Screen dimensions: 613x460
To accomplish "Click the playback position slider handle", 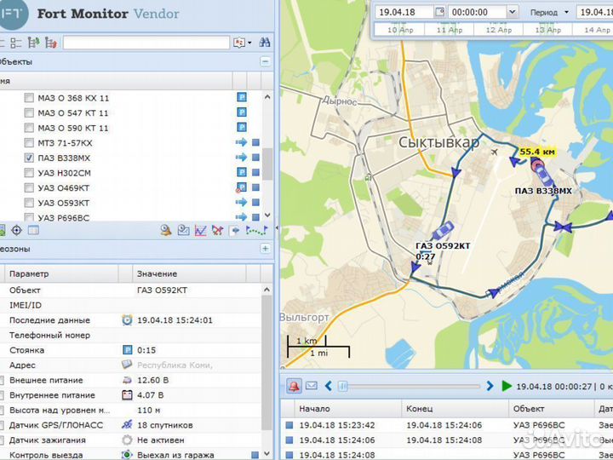I will coord(343,386).
